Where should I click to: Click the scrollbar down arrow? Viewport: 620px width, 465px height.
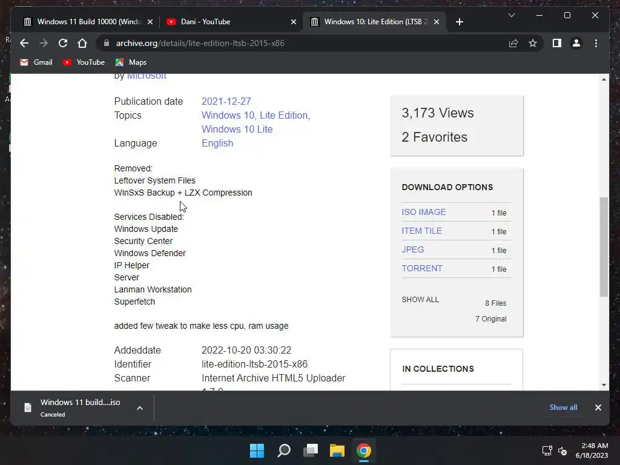tap(604, 384)
